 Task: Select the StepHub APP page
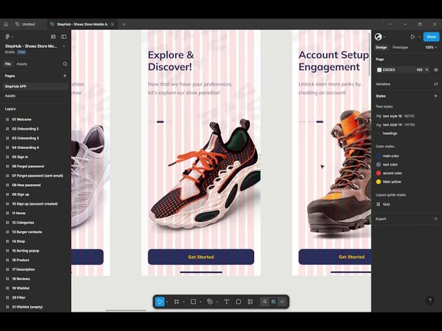pyautogui.click(x=35, y=86)
